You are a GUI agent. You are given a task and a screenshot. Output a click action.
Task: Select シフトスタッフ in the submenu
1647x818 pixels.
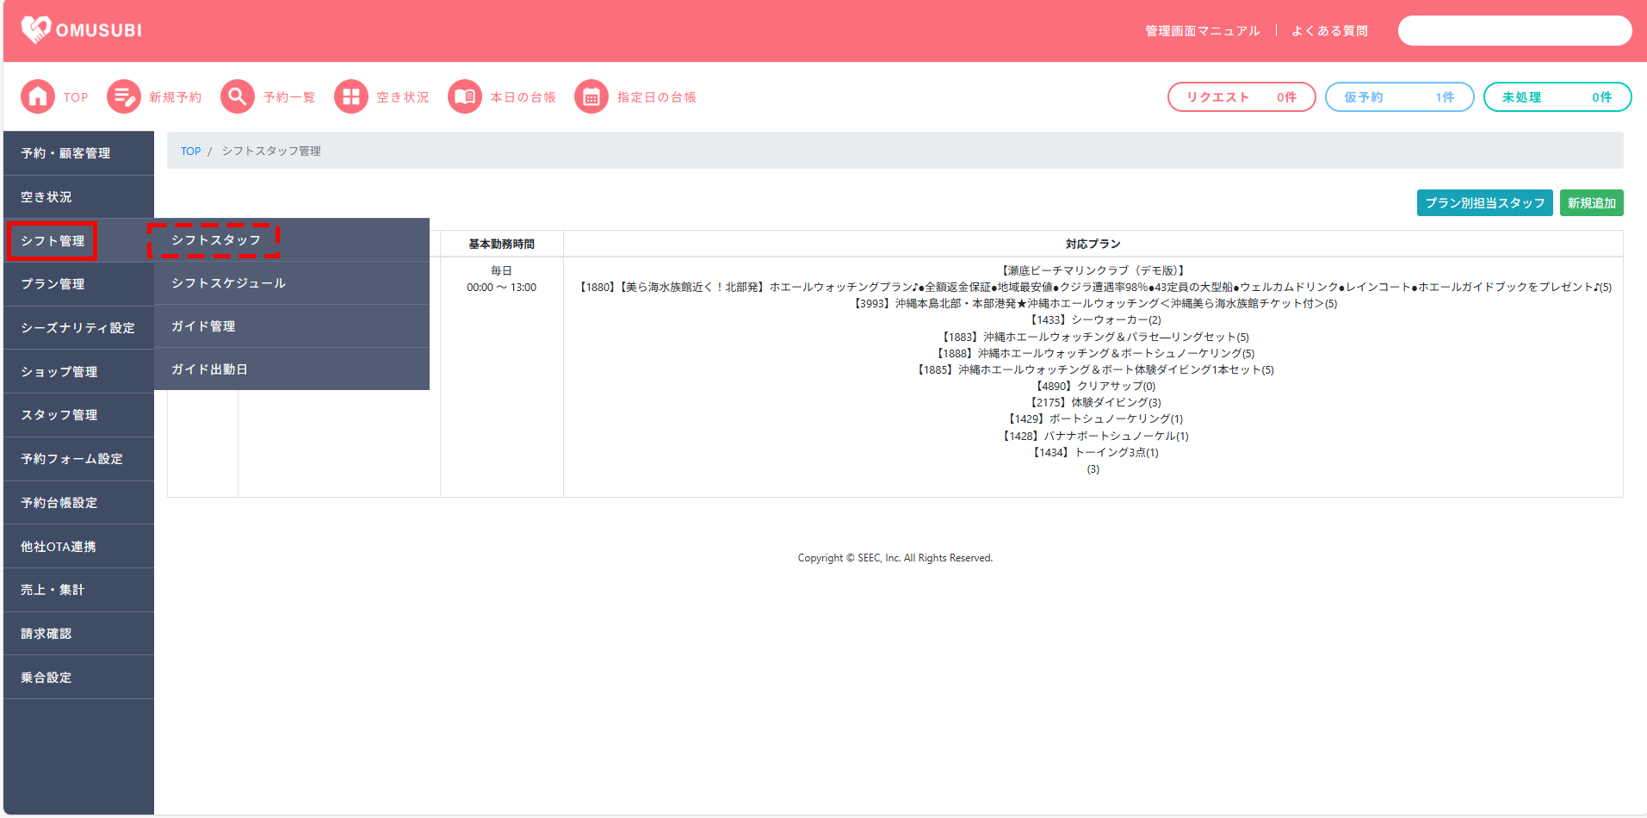click(x=215, y=240)
